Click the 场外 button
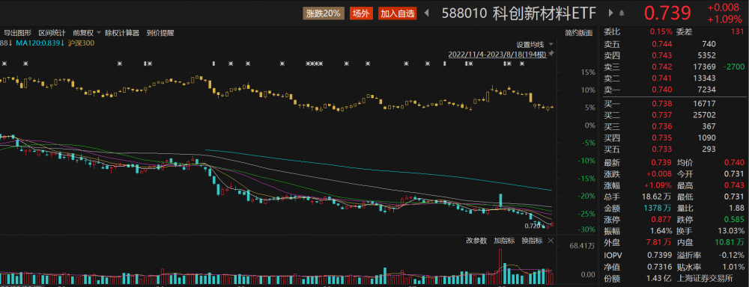The height and width of the screenshot is (287, 749). coord(361,13)
